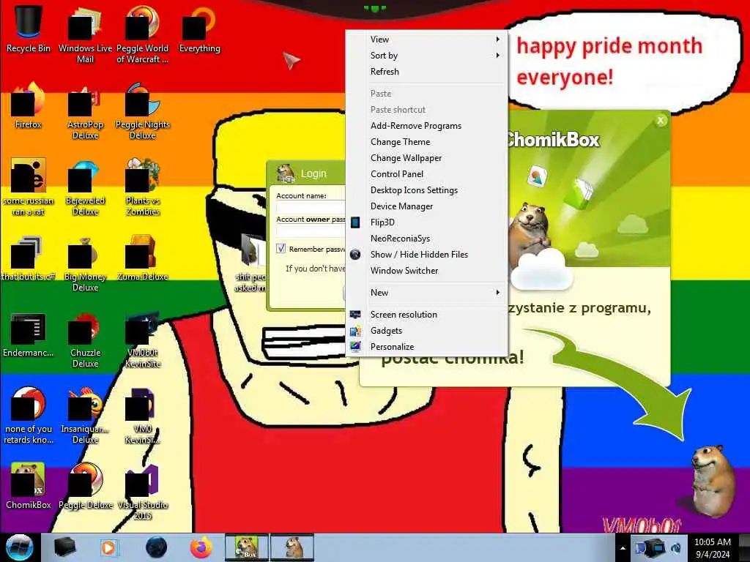Open Zuma Deluxe desktop icon
Image resolution: width=750 pixels, height=562 pixels.
click(x=142, y=258)
